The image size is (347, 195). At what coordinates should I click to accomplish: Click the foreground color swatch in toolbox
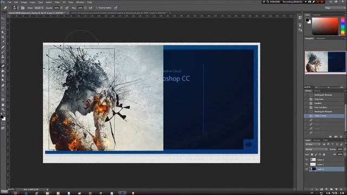coord(2,117)
